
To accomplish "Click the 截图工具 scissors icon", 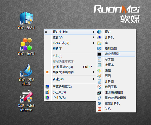I will (99, 87).
